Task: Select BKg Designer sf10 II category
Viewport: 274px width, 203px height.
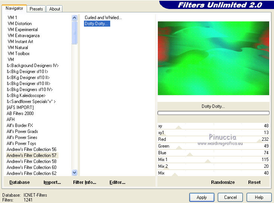Action: (x=28, y=77)
